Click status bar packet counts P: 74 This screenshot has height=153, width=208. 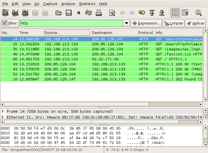pyautogui.click(x=127, y=150)
